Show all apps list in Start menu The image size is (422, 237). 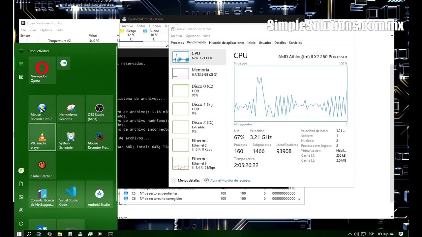point(21,77)
